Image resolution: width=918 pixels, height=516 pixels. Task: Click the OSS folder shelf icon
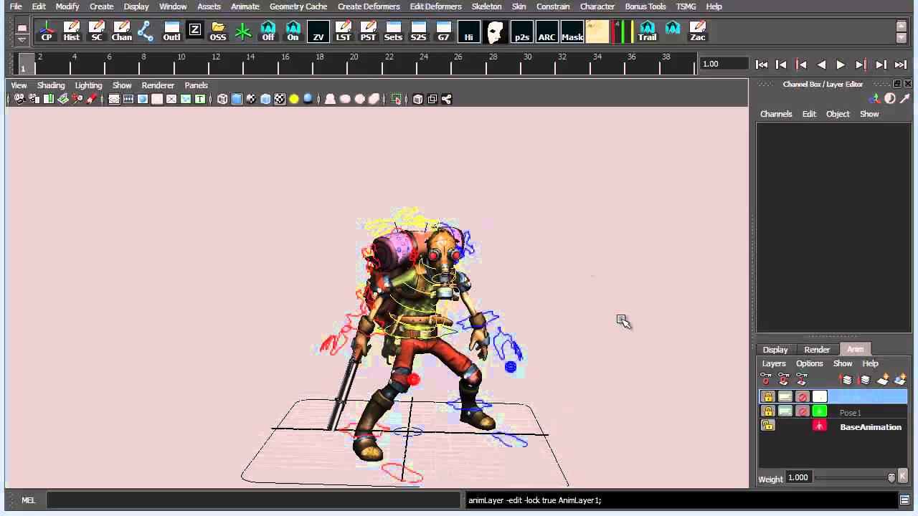[218, 32]
